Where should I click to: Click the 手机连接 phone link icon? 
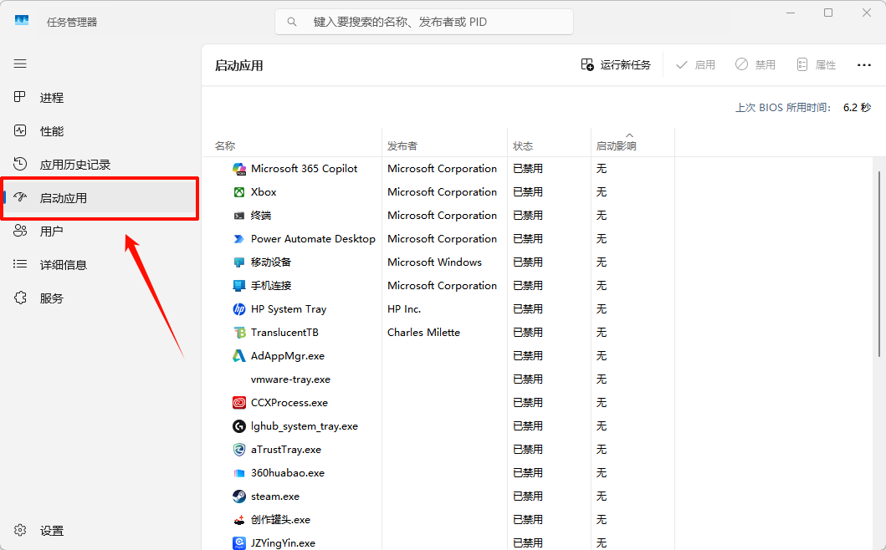pyautogui.click(x=239, y=286)
